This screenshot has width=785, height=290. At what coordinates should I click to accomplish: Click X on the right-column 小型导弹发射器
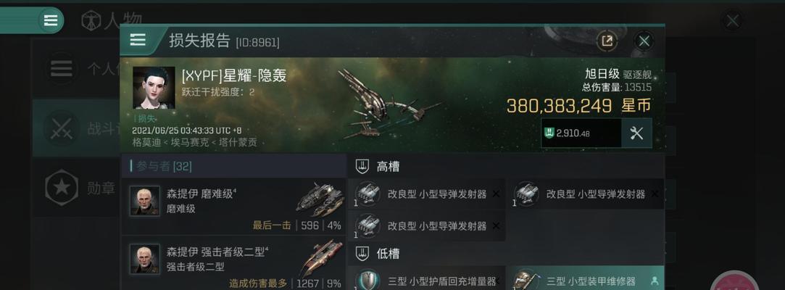coord(655,194)
